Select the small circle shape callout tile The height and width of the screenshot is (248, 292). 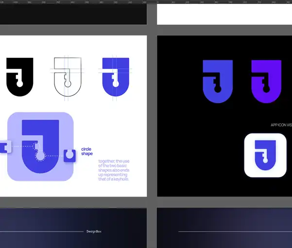click(x=69, y=156)
